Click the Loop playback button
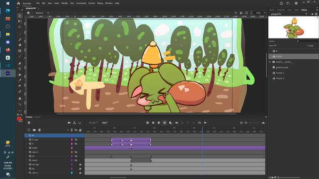The width and height of the screenshot is (319, 179). (199, 123)
